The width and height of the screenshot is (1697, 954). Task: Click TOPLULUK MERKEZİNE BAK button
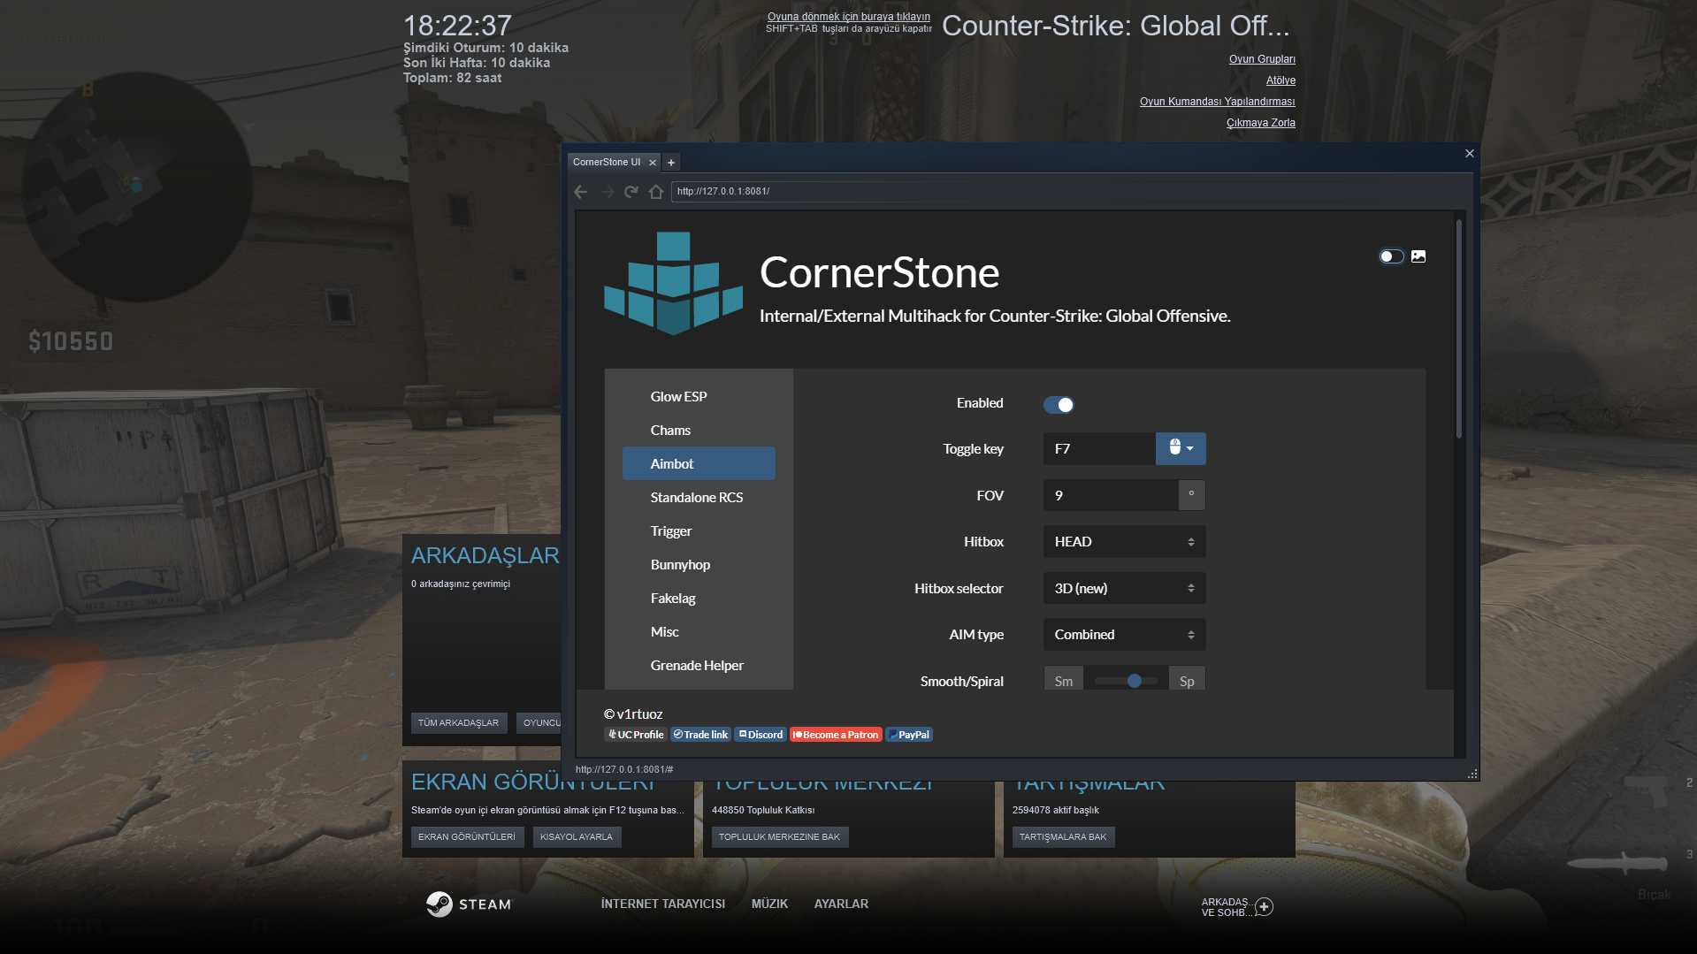tap(780, 837)
